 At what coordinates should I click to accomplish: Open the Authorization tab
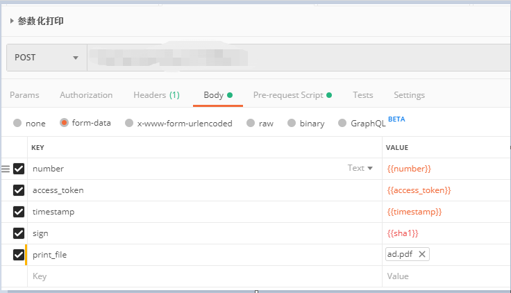click(86, 95)
